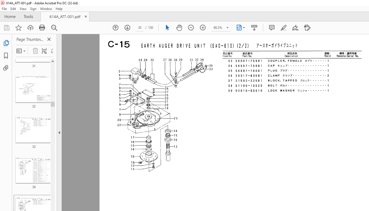Click the thumbnail panel scrollbar thumb
Screen dimensions: 369x211
(x=53, y=104)
